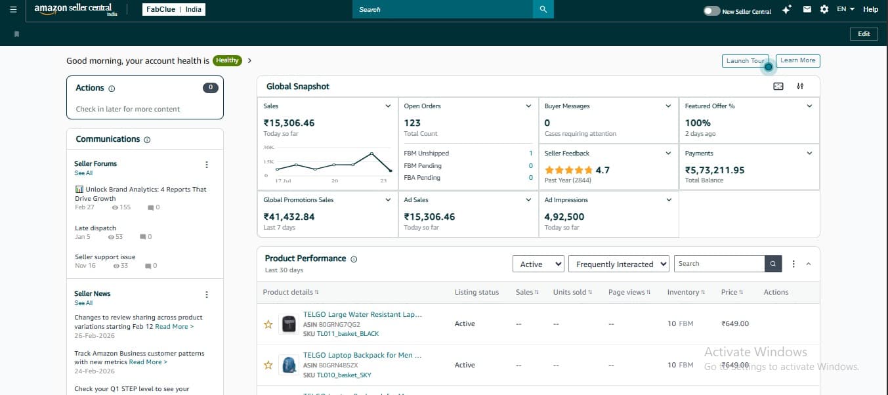The image size is (888, 395).
Task: Expand the Ad Sales card dropdown
Action: 528,200
